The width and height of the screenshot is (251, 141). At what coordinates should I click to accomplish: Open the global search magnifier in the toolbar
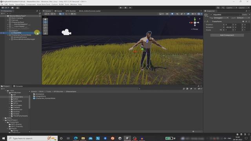click(x=223, y=8)
